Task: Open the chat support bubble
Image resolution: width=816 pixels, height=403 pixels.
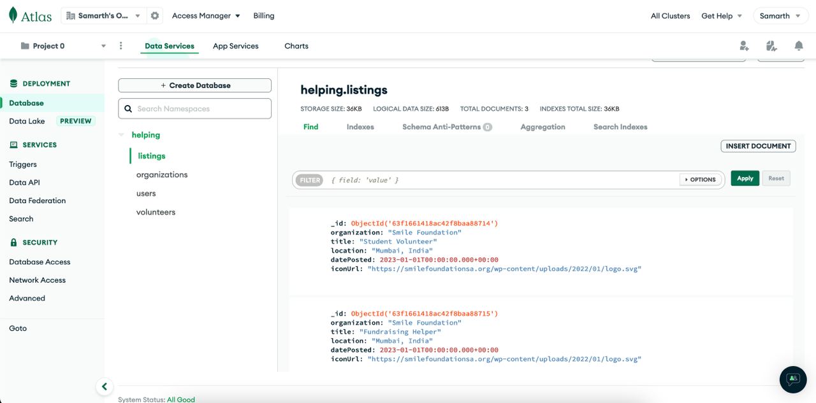Action: click(793, 379)
